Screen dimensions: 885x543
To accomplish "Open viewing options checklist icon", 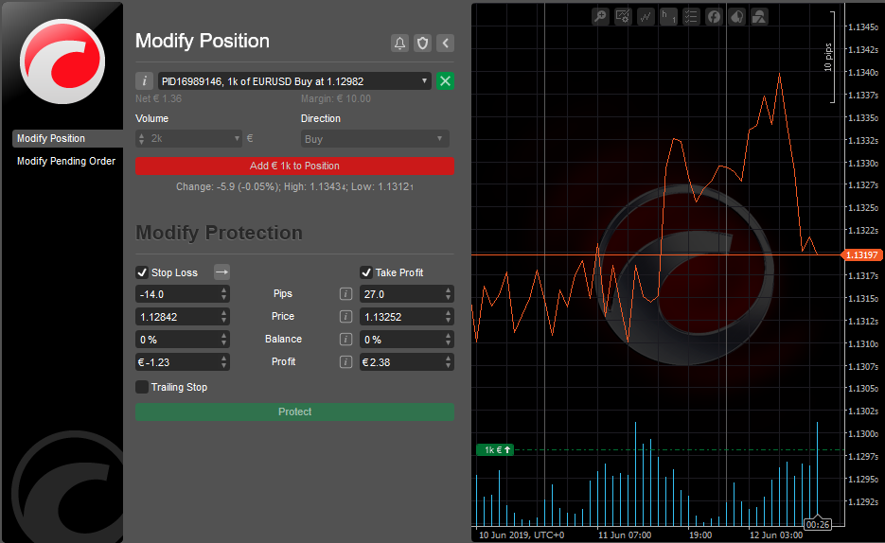I will (x=691, y=16).
